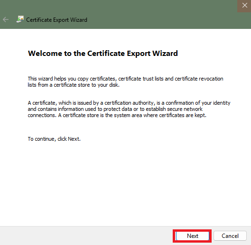This screenshot has width=251, height=245.
Task: Click the line starting with This wizard helps you copy
Action: (x=125, y=79)
